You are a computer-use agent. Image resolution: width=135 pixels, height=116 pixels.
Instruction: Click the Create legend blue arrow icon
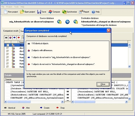41,108
